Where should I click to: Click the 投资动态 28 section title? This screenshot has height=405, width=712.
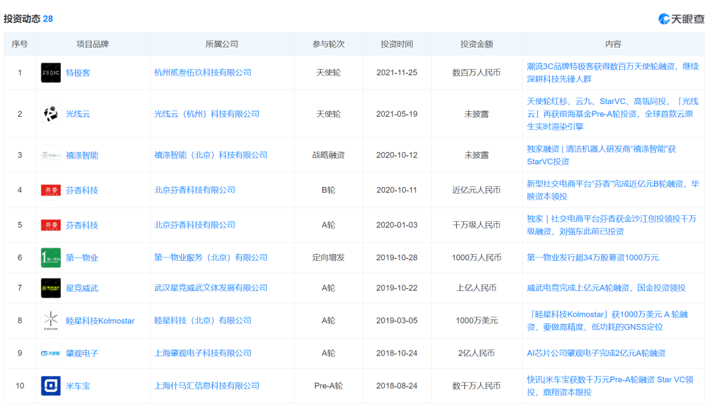click(x=28, y=18)
